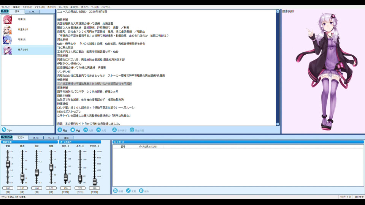Click the 音声保存 save audio icon
Viewport: 365px width, 205px height.
(x=114, y=130)
